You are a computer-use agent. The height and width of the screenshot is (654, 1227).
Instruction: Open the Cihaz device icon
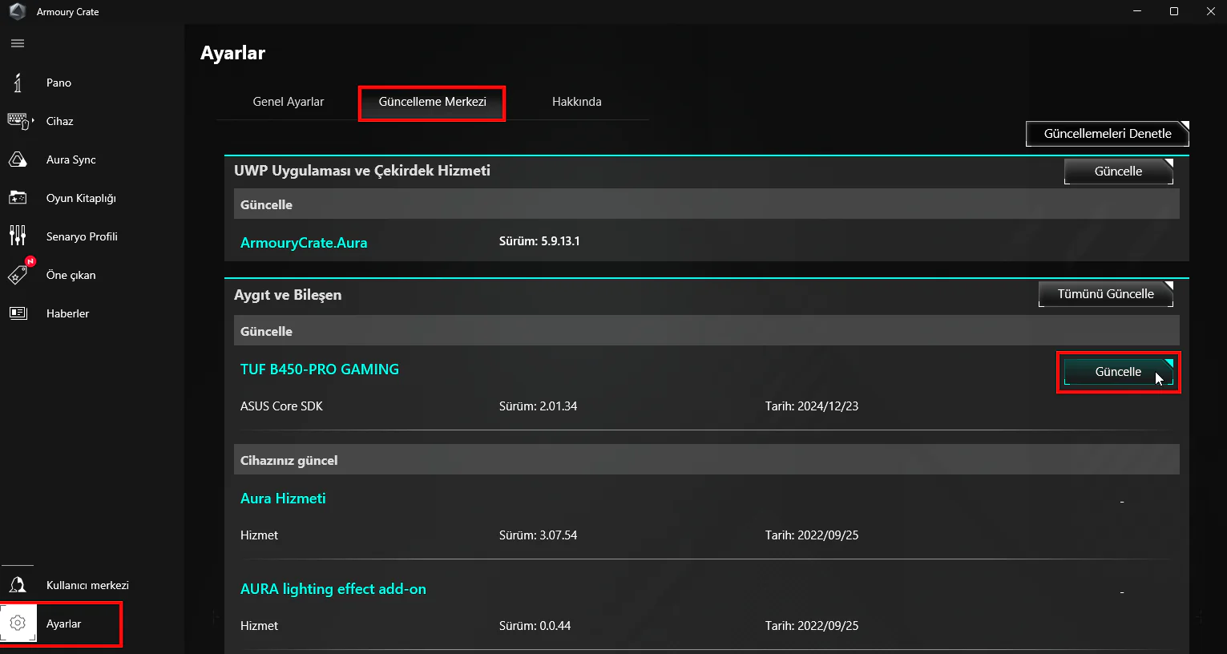click(x=18, y=121)
